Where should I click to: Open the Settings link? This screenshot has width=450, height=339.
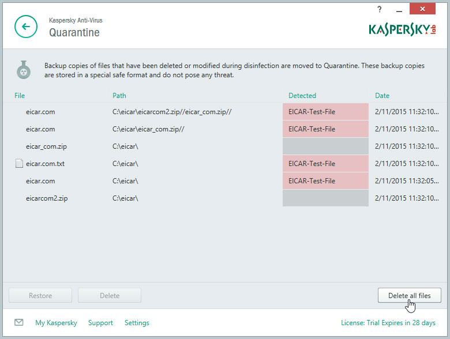click(137, 323)
